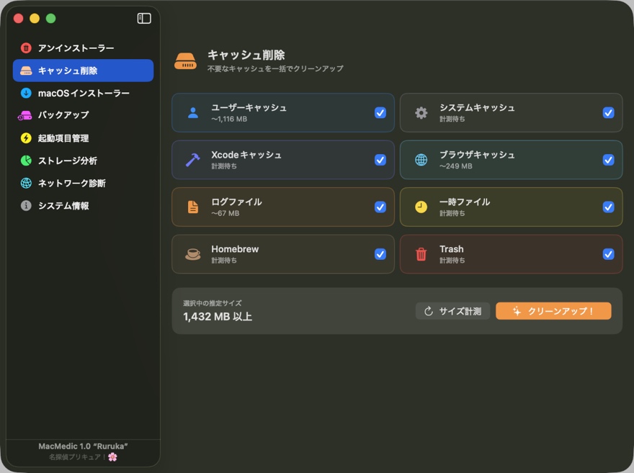Toggle the ブラウザキャッシュ checkbox
This screenshot has width=634, height=473.
(x=608, y=160)
